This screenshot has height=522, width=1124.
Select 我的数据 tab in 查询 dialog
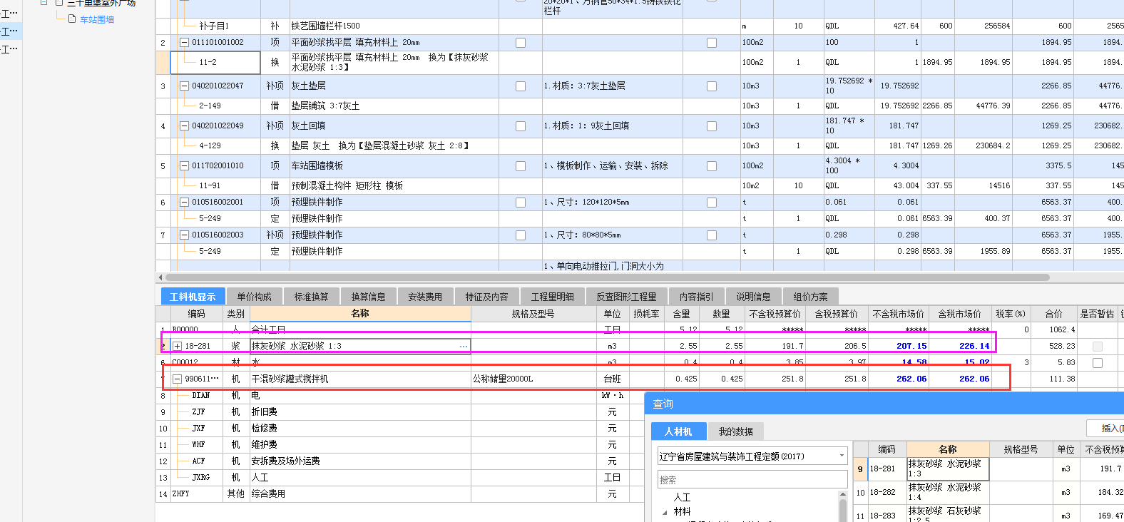[x=736, y=431]
